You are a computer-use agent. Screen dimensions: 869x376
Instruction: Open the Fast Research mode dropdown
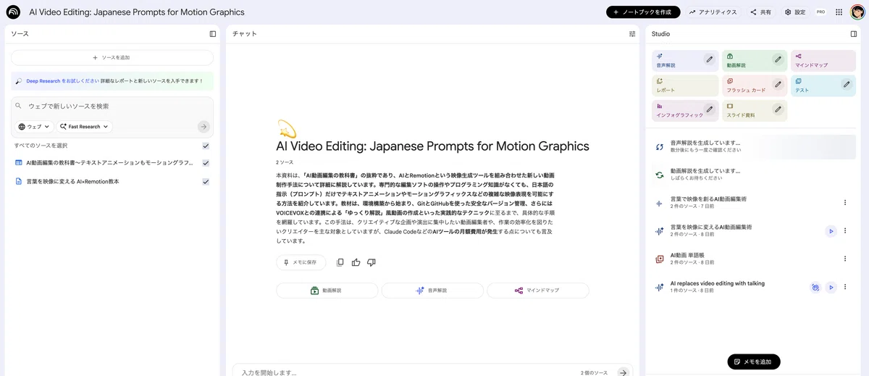pyautogui.click(x=85, y=127)
